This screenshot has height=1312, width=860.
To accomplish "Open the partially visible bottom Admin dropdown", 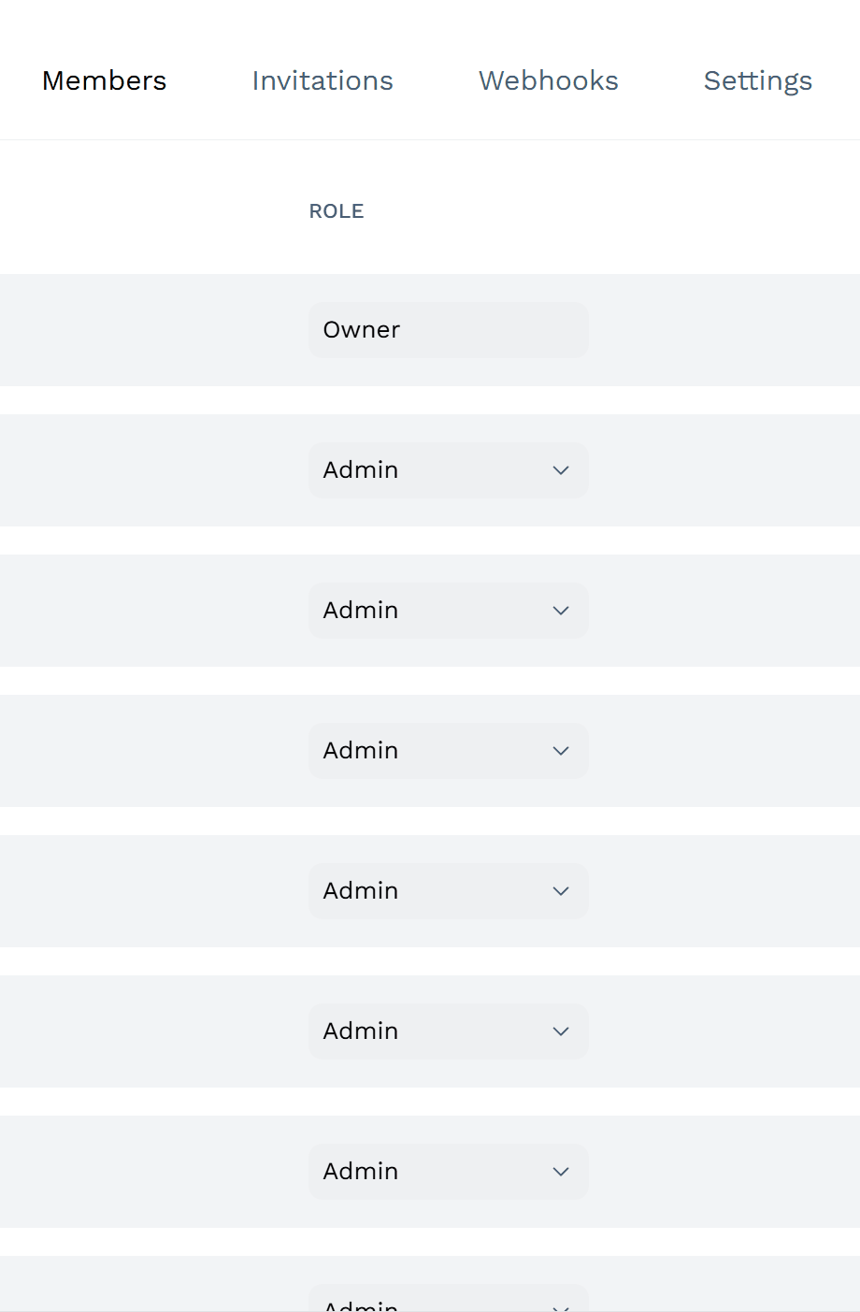I will click(x=449, y=1298).
